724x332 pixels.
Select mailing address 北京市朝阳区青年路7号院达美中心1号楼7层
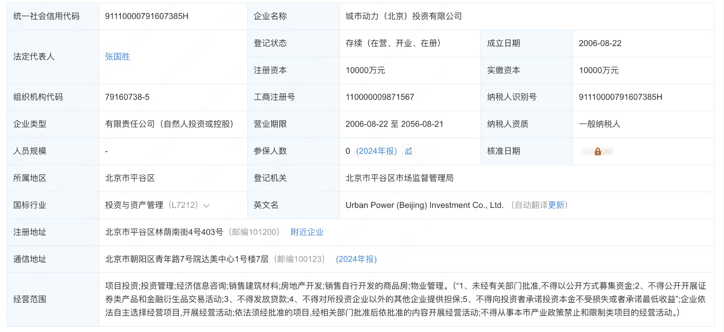coord(187,259)
